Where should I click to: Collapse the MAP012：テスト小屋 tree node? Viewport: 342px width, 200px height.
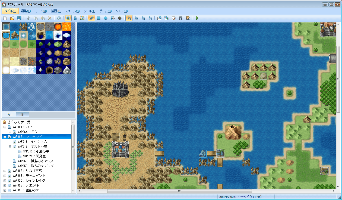click(10, 146)
